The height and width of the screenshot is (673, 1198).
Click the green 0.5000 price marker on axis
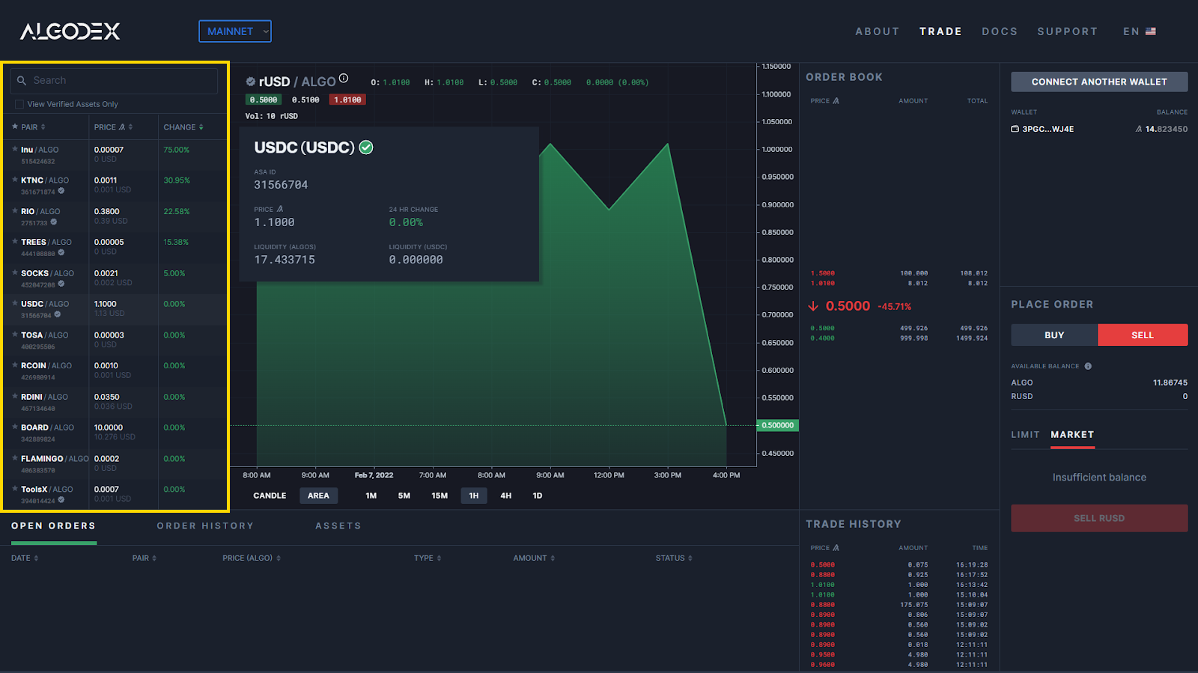[778, 425]
